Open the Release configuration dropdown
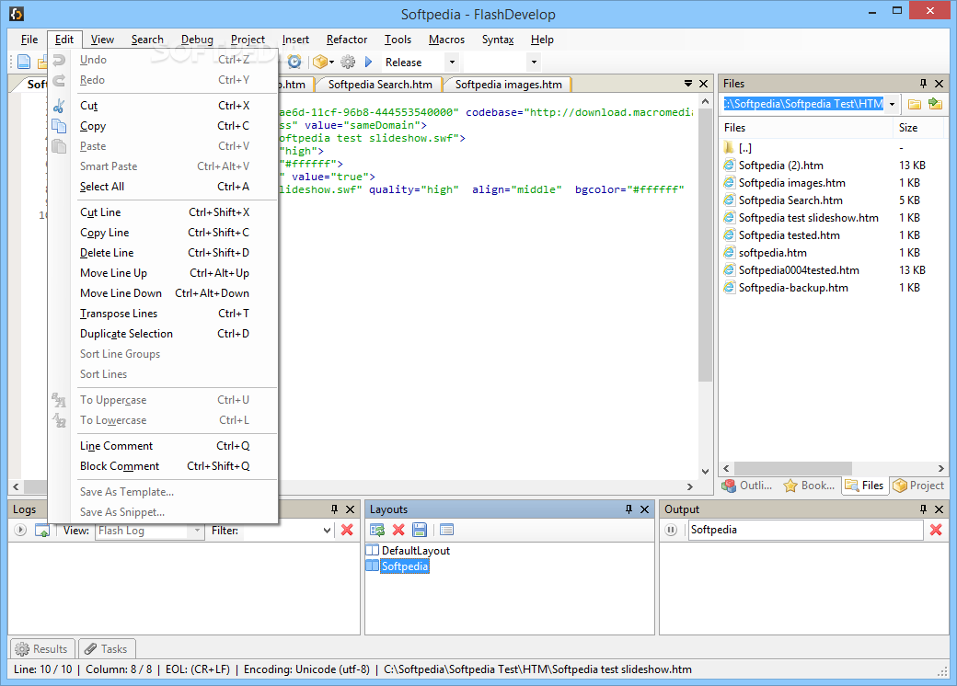 coord(452,63)
